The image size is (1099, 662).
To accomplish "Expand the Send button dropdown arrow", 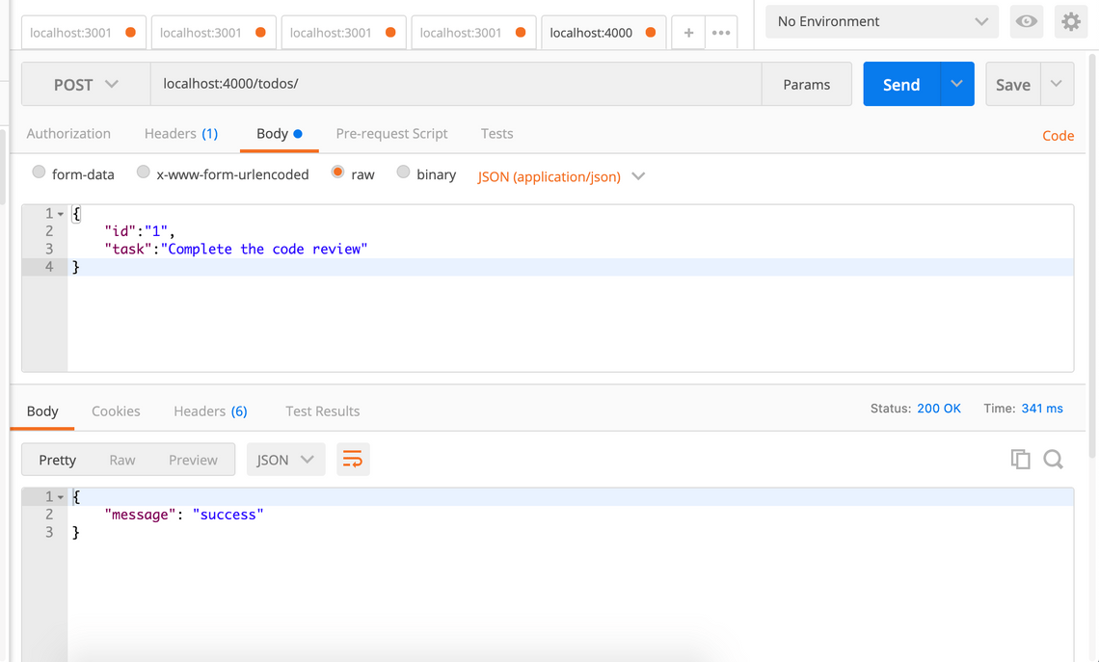I will point(956,84).
